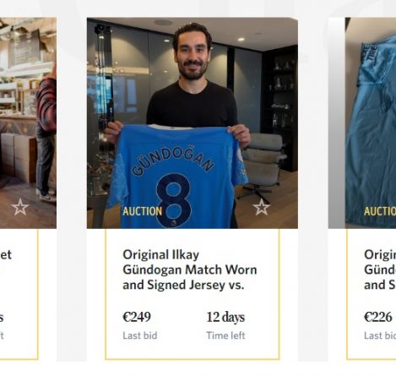Click the GÜNDOĞAN name print on the jersey
This screenshot has width=396, height=376.
[x=172, y=161]
